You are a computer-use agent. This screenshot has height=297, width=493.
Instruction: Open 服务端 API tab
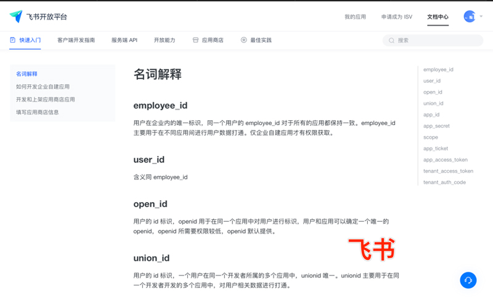point(124,40)
